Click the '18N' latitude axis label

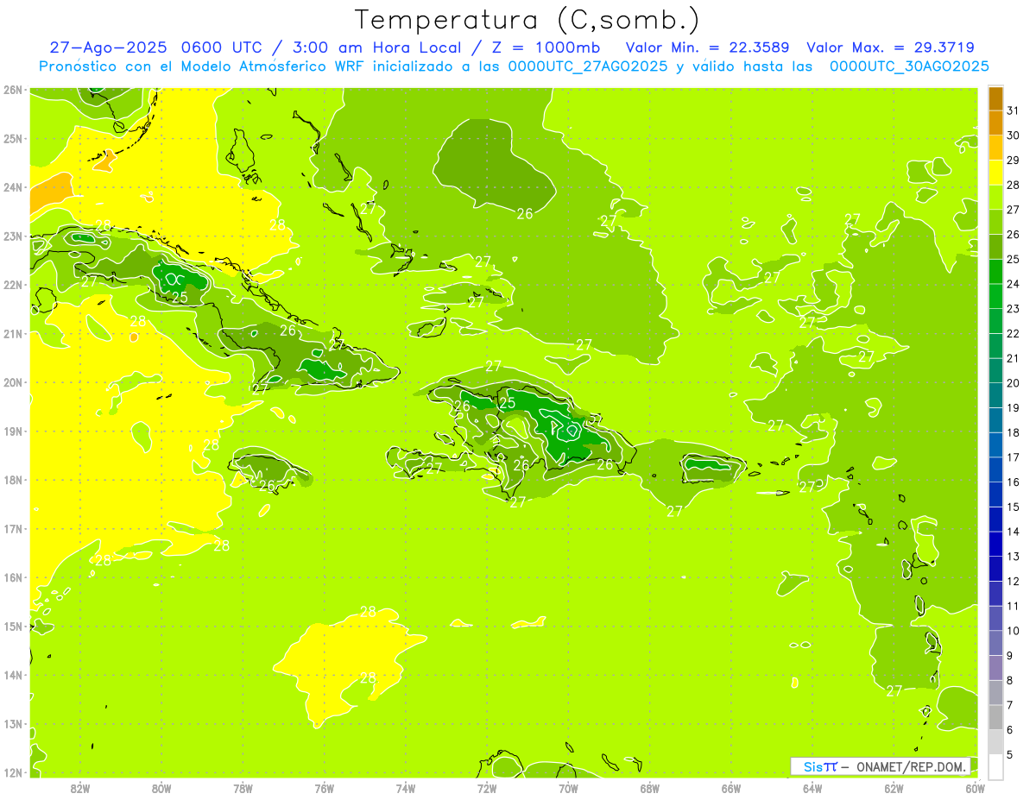pos(13,480)
